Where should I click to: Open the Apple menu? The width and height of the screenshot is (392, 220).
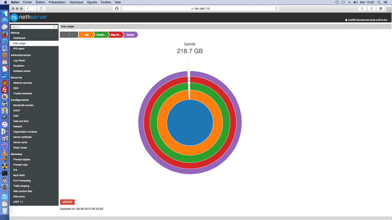(x=5, y=2)
